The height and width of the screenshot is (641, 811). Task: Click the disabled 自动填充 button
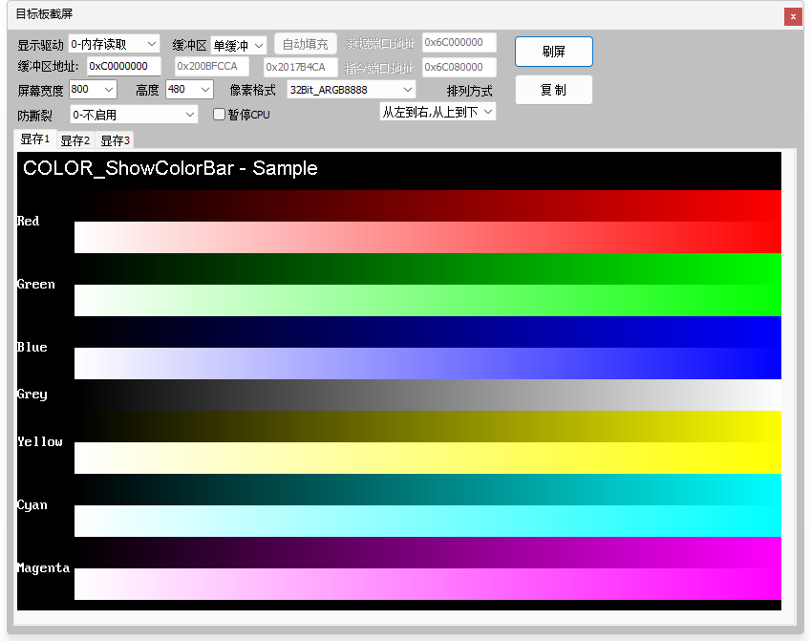305,44
